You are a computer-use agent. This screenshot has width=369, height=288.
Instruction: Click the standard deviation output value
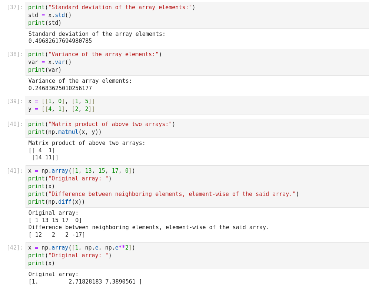click(60, 41)
